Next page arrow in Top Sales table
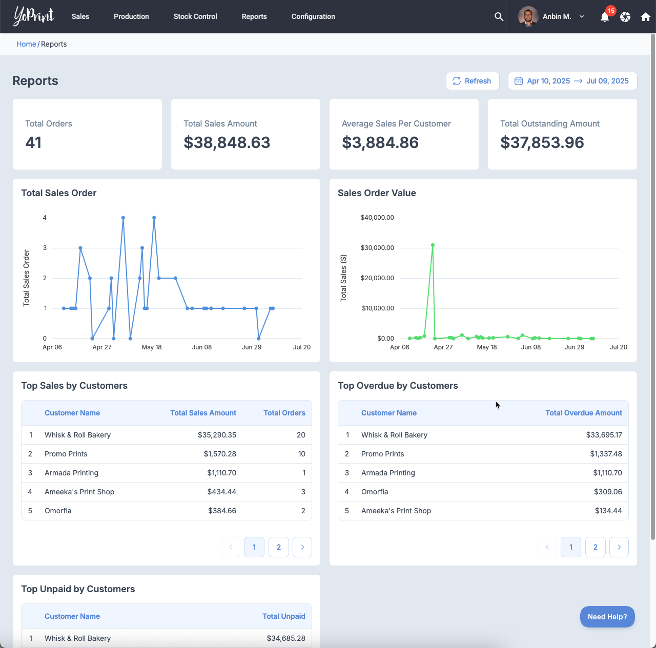Image resolution: width=656 pixels, height=648 pixels. point(302,547)
